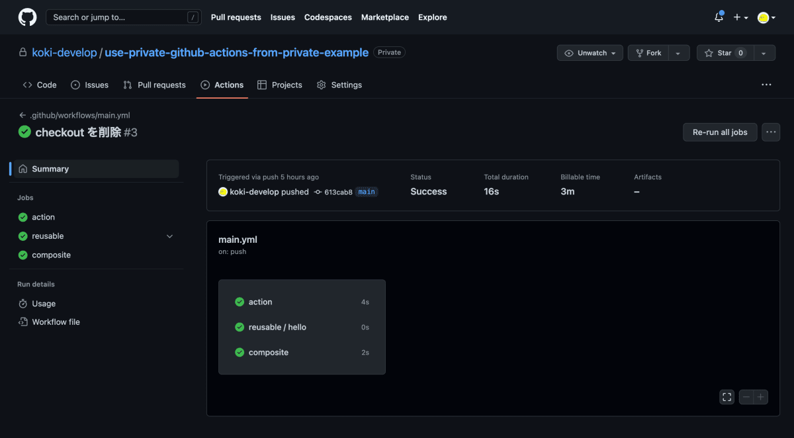The width and height of the screenshot is (794, 438).
Task: Switch to the repository Issues tab
Action: (89, 85)
